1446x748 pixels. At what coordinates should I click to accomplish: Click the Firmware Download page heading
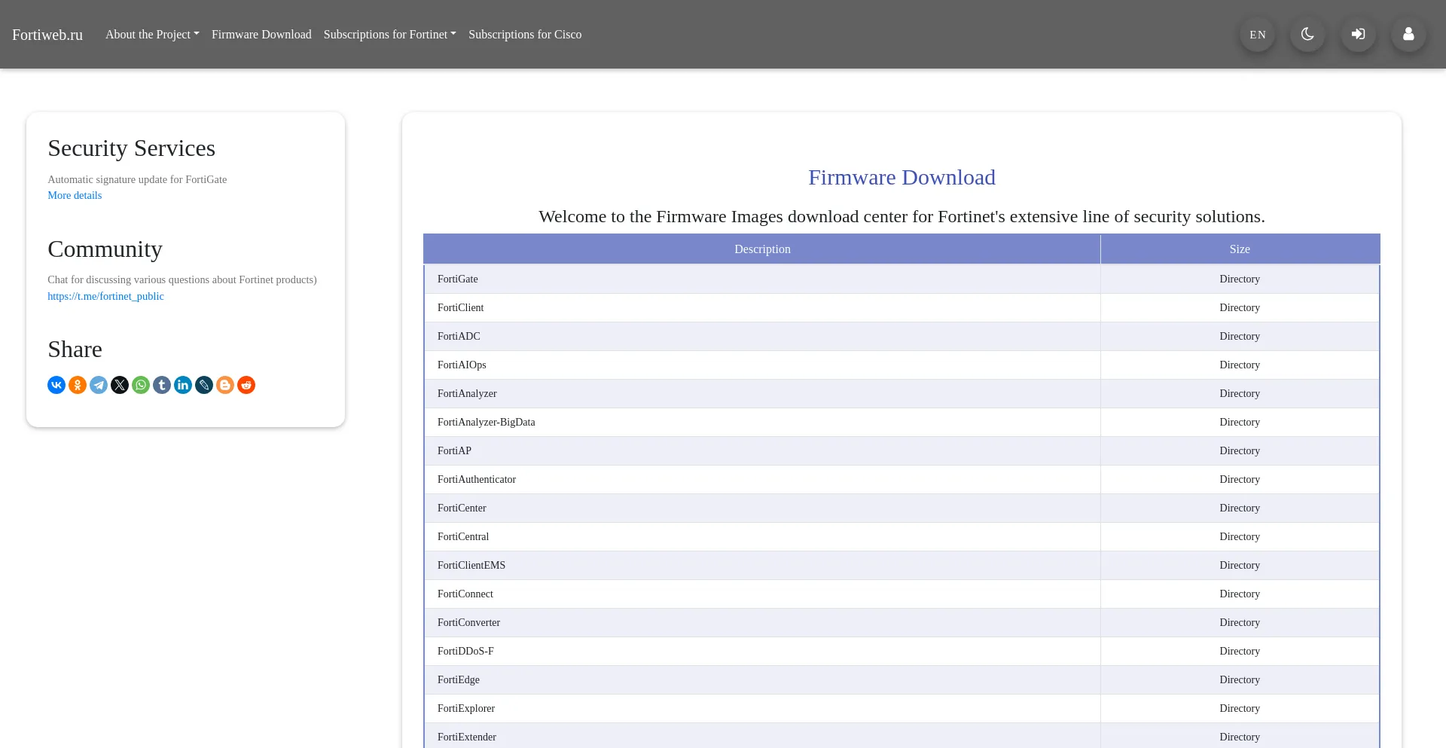tap(901, 177)
